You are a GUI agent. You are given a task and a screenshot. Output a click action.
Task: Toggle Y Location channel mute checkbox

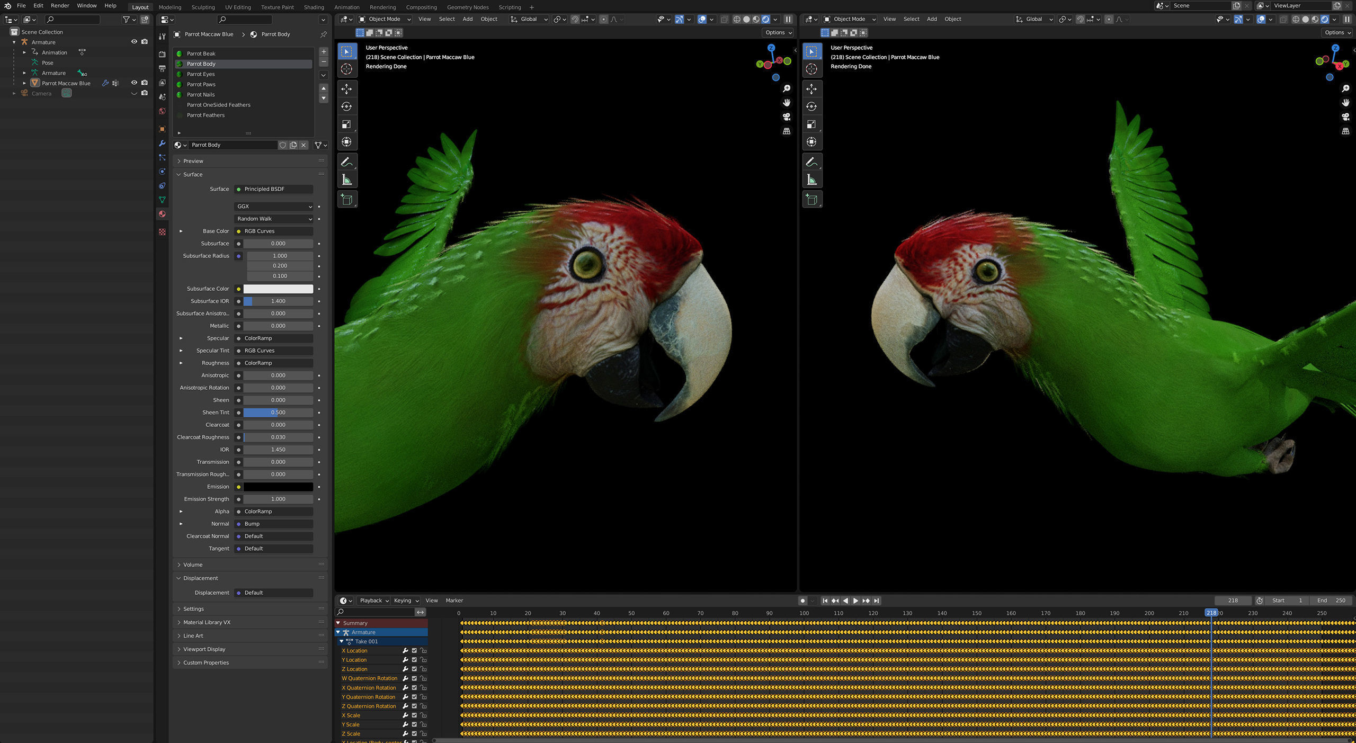pos(414,660)
